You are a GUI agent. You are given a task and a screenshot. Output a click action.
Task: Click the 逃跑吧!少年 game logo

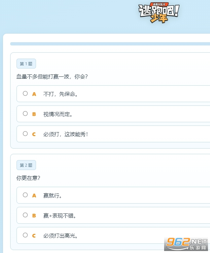159,13
